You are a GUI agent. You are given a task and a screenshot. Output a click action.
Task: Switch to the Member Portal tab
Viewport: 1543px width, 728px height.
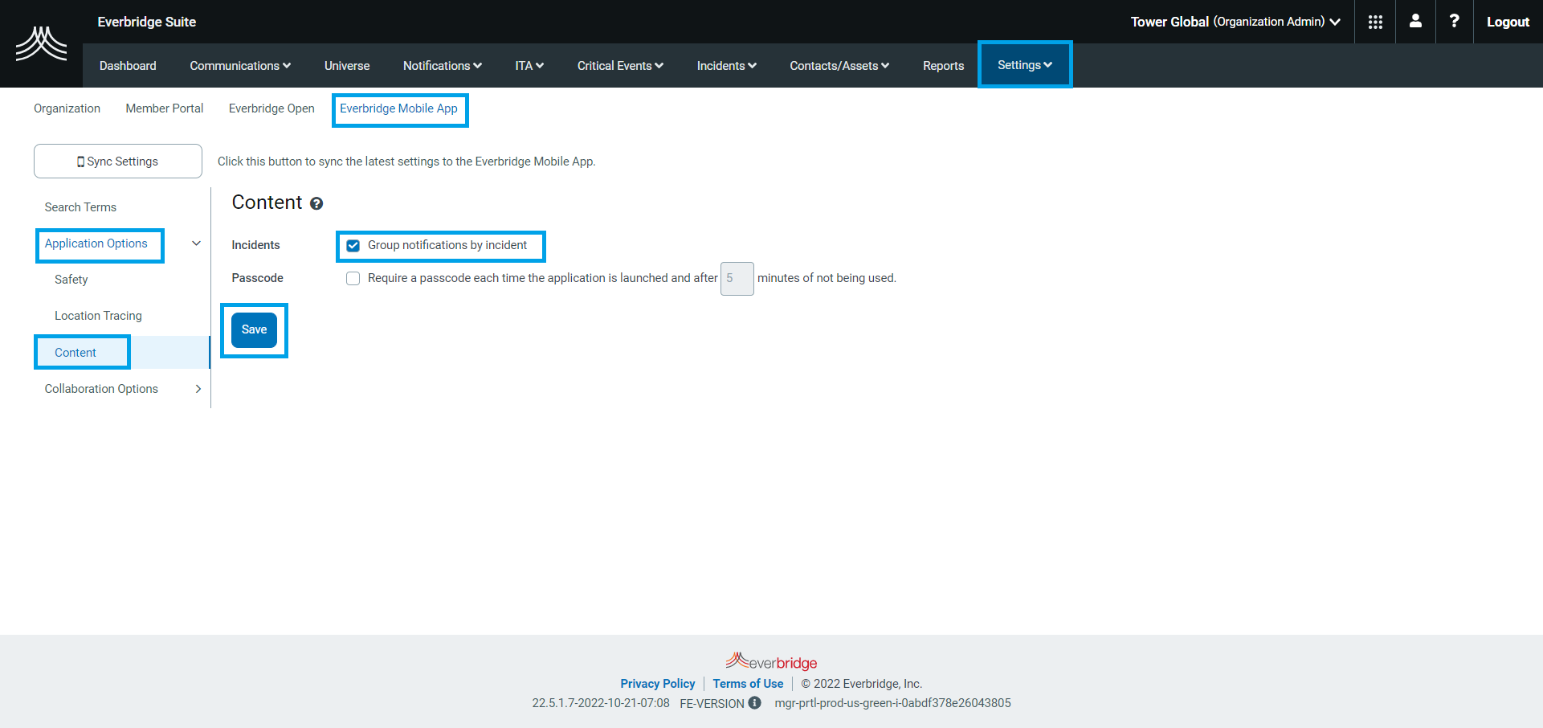coord(164,108)
